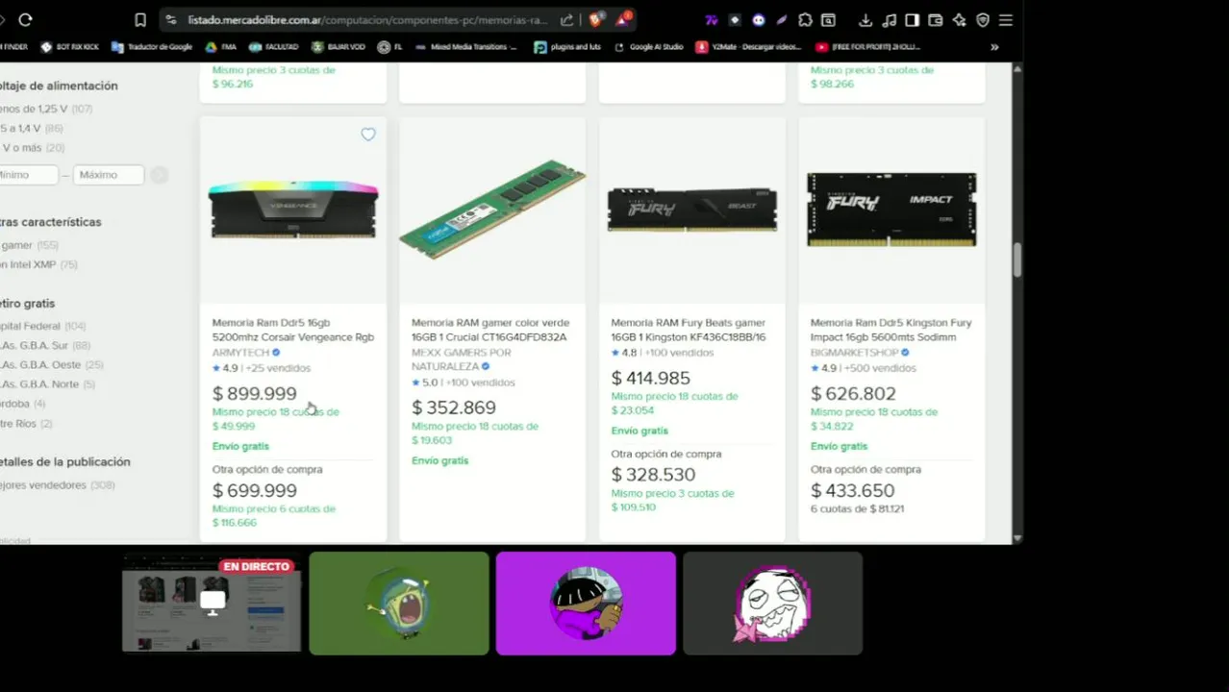Open the media control music note icon
The width and height of the screenshot is (1229, 692).
pos(889,19)
